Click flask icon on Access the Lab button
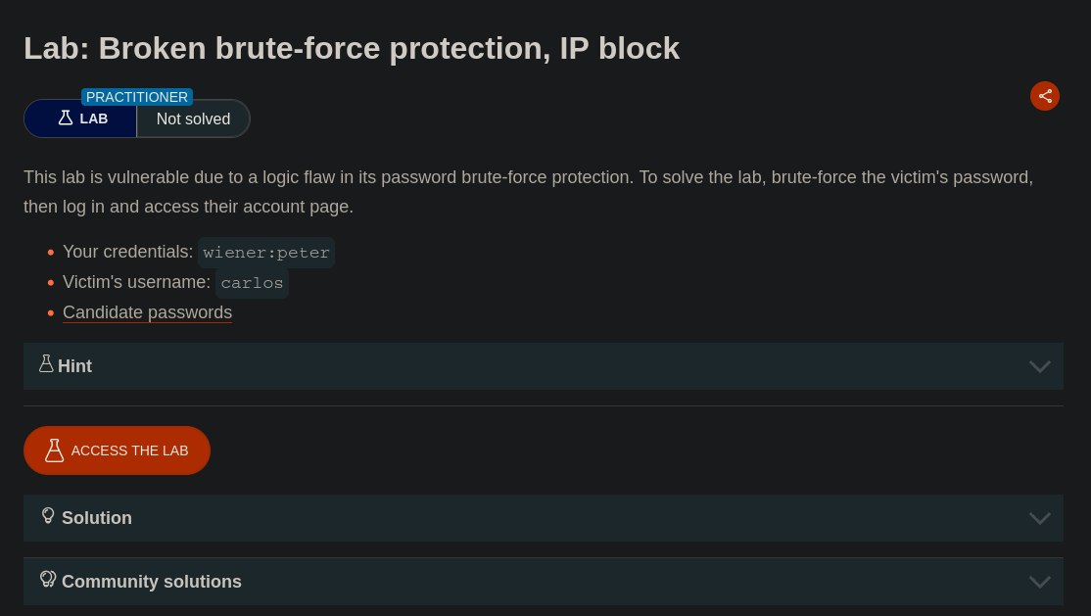Image resolution: width=1091 pixels, height=616 pixels. click(55, 450)
